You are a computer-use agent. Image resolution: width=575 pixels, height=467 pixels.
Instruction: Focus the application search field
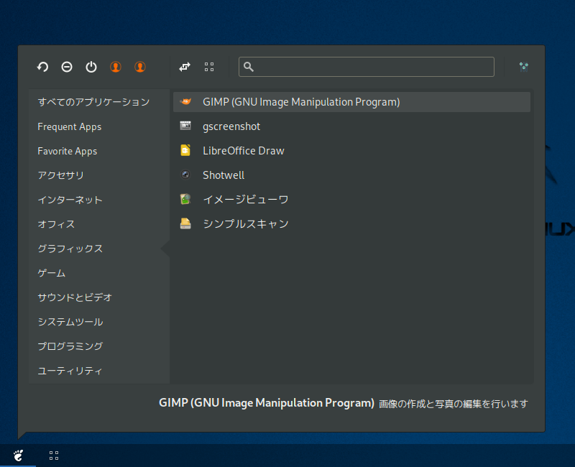coord(367,67)
